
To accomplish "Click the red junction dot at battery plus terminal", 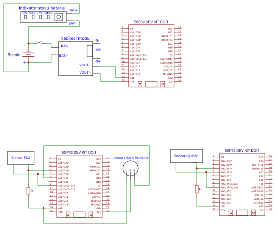I will coord(28,62).
